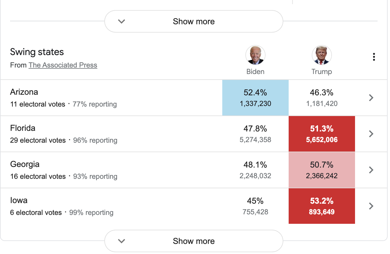Image resolution: width=390 pixels, height=254 pixels.
Task: Click the bottom Show more button
Action: tap(194, 241)
